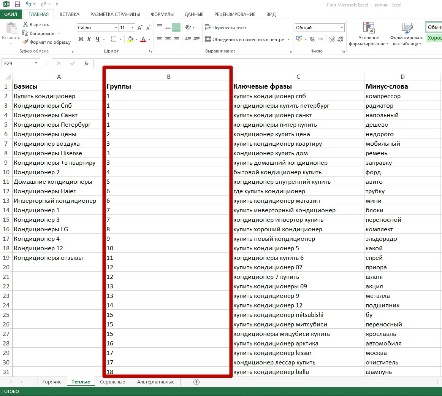Toggle underline formatting (Ч)
This screenshot has width=442, height=396.
pos(98,39)
